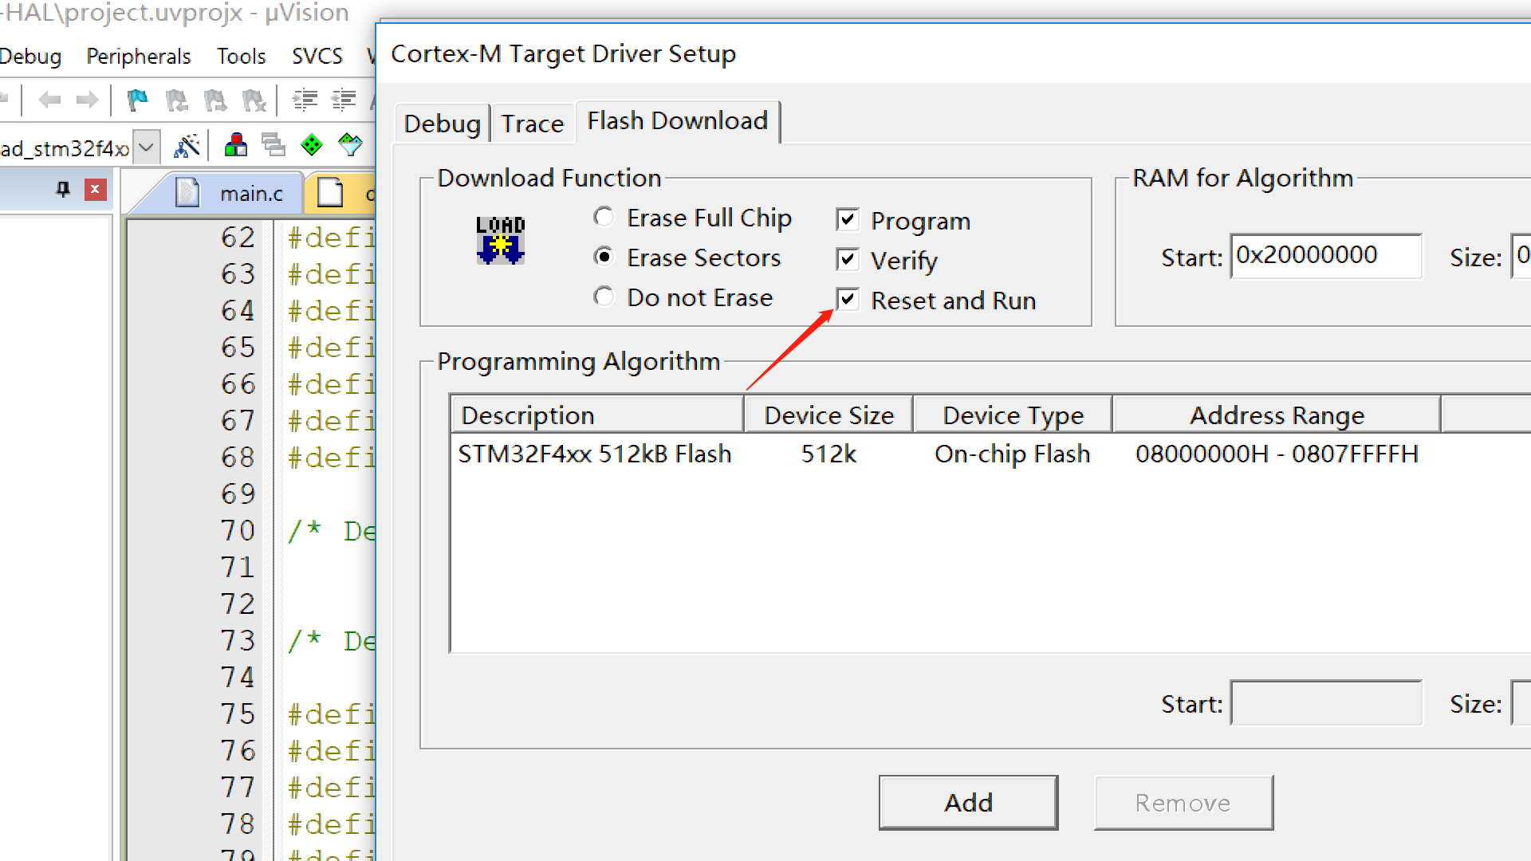The image size is (1531, 861).
Task: Select Erase Full Chip radio button
Action: (604, 217)
